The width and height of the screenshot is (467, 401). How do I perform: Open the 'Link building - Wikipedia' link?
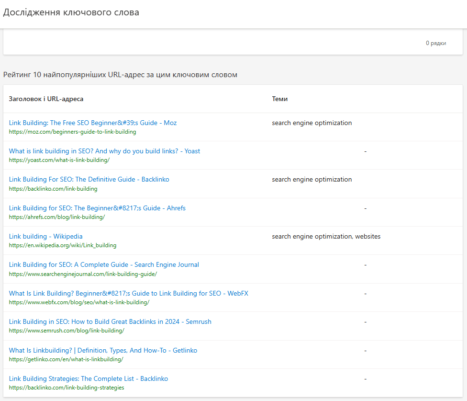[46, 236]
